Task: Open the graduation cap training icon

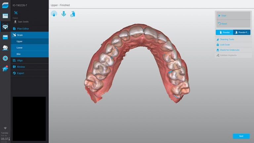Action: click(x=5, y=69)
